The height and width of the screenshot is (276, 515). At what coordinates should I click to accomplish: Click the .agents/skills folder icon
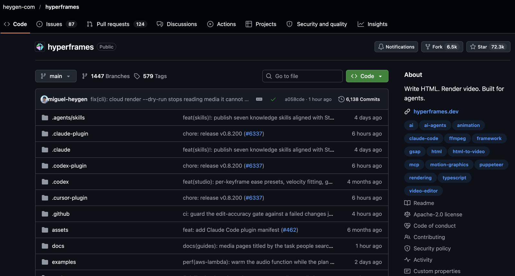45,118
